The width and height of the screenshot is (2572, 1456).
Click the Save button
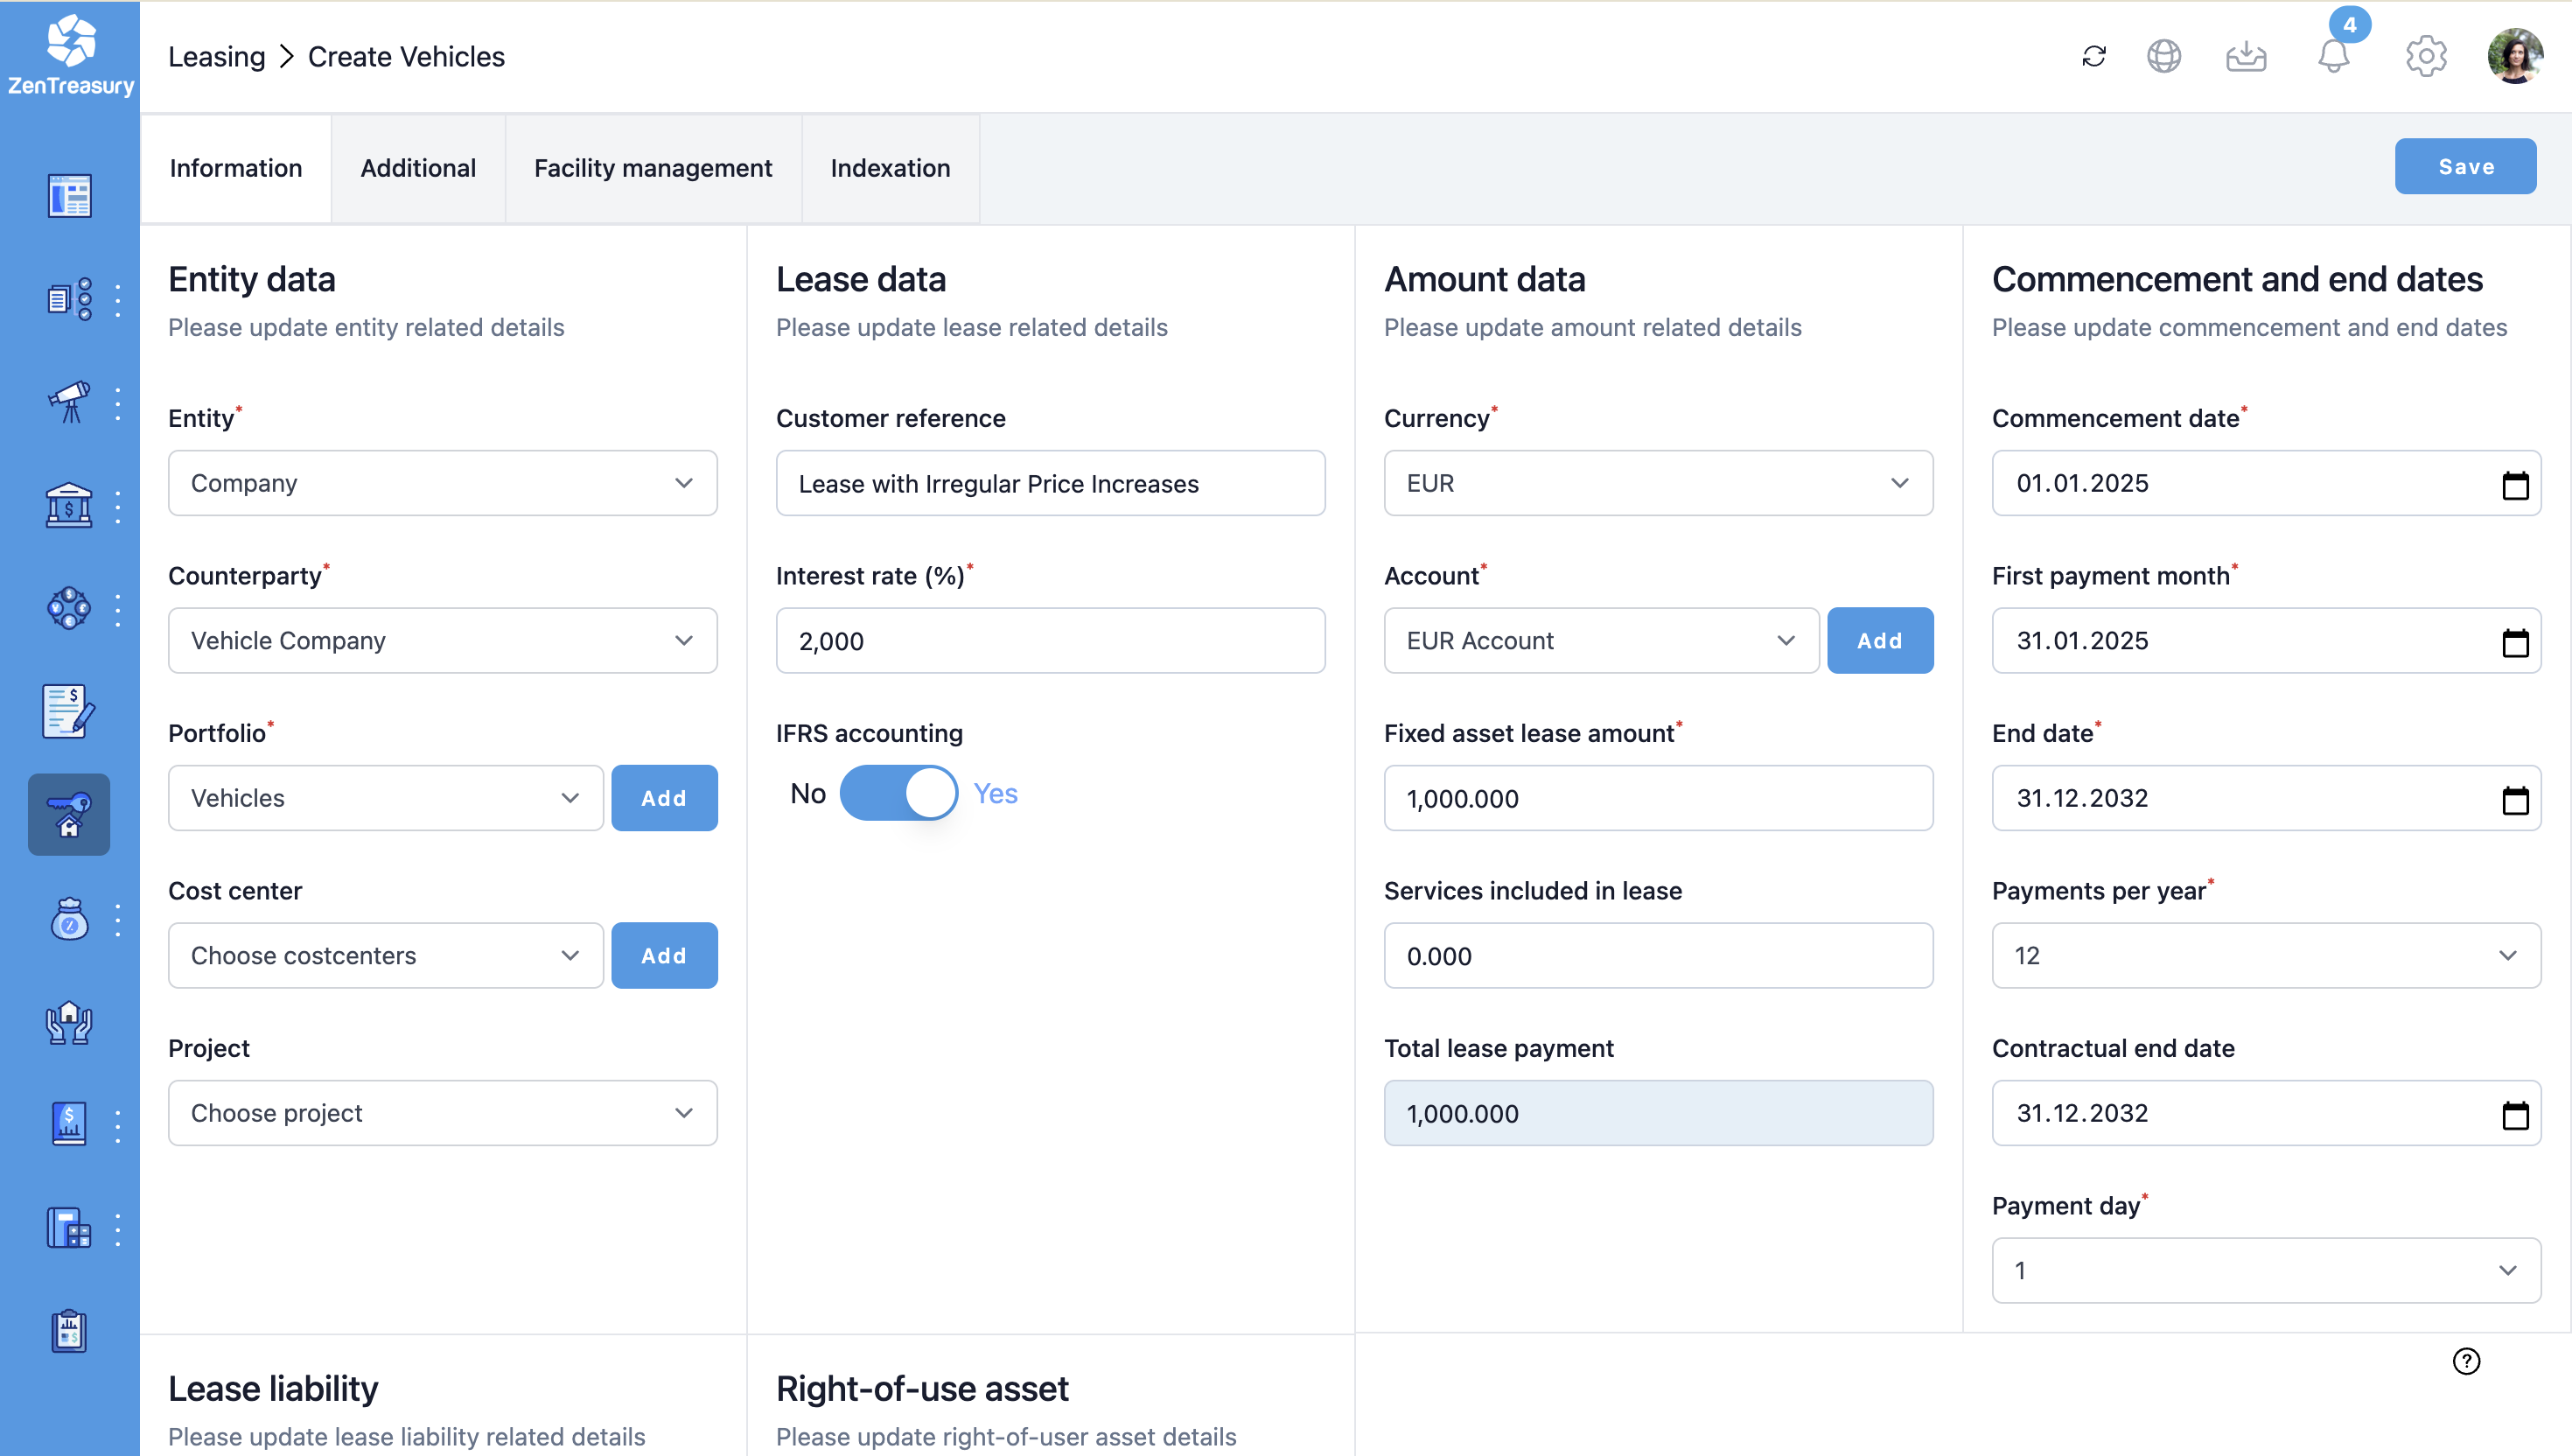(x=2464, y=166)
